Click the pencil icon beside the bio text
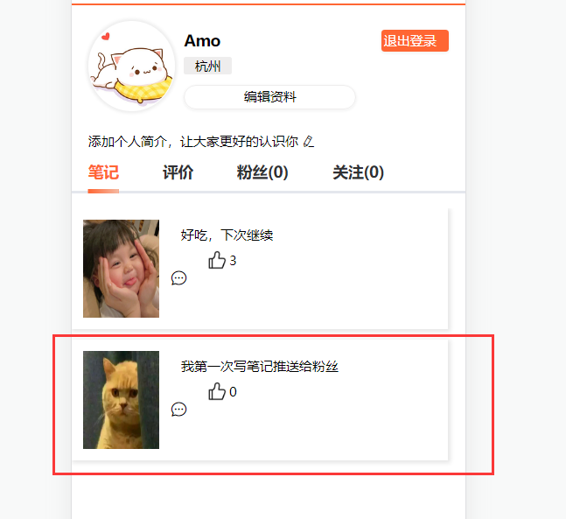566x519 pixels. (x=309, y=141)
